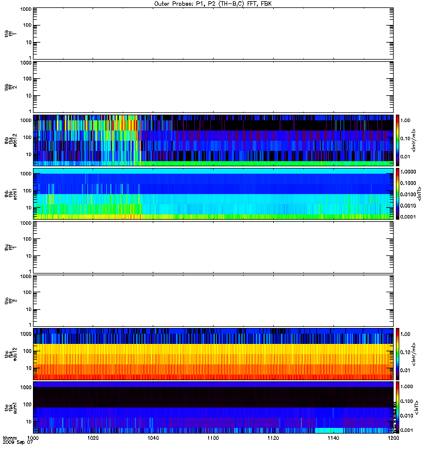The image size is (426, 454).
Task: Click the "10" frequency tick of thc fbk edc12
Action: (29, 368)
